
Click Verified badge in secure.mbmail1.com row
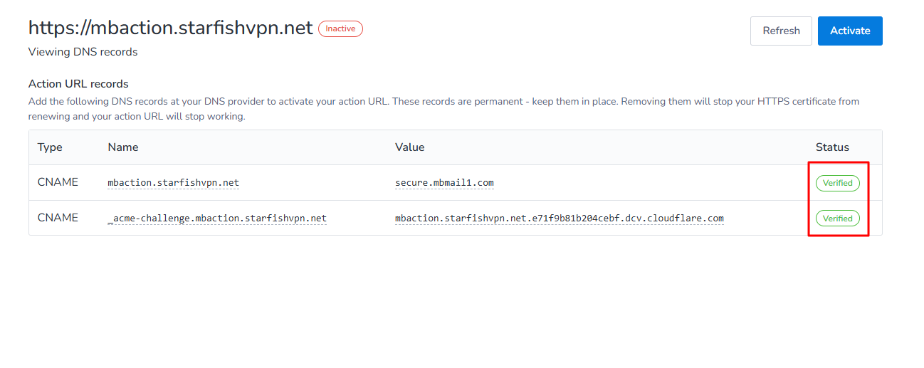(x=837, y=183)
